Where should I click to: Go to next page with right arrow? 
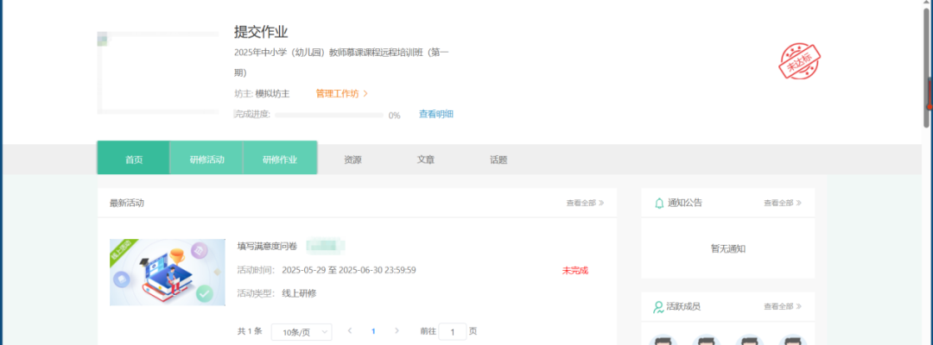point(397,330)
